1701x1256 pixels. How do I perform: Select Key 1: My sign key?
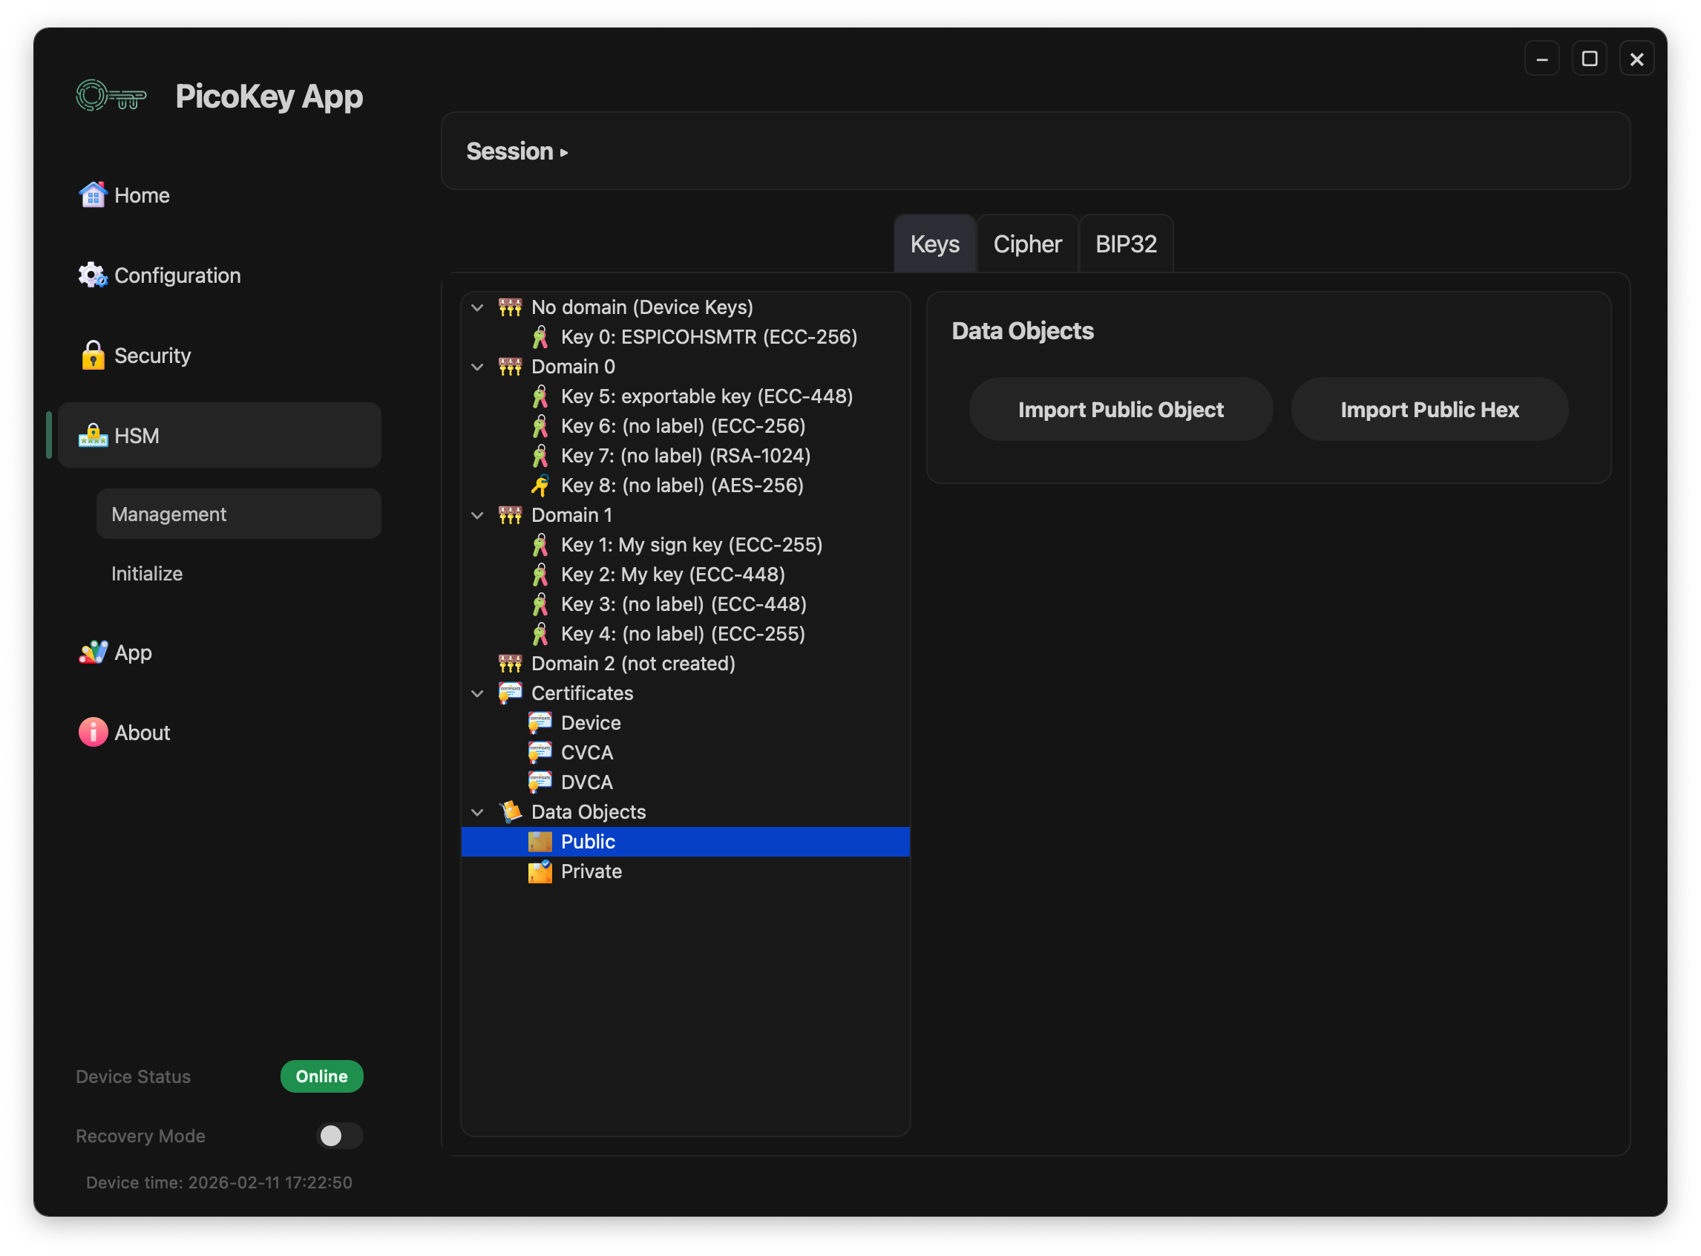pyautogui.click(x=691, y=544)
